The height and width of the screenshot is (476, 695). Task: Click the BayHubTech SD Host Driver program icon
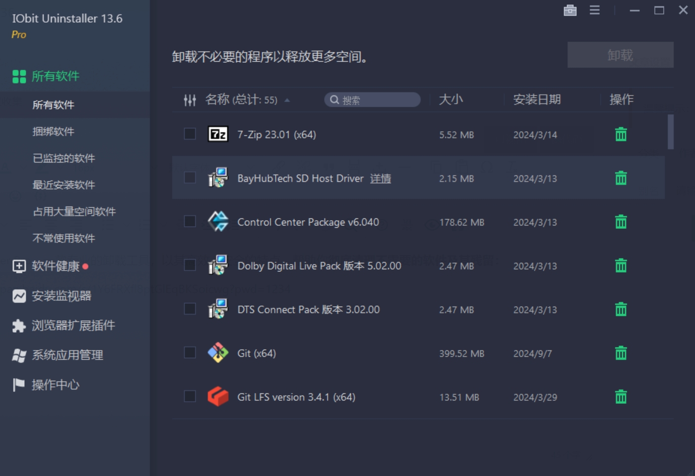click(x=218, y=177)
